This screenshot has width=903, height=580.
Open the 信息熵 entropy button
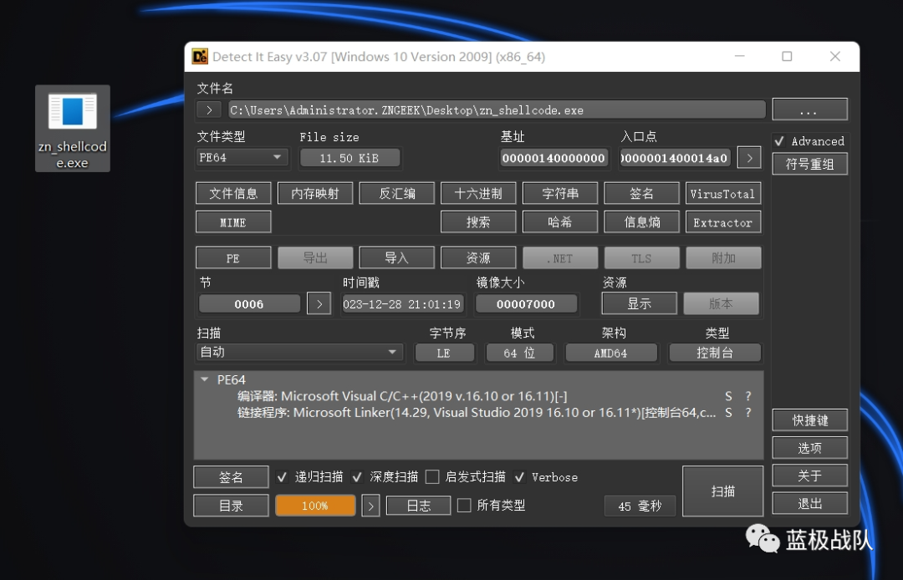click(x=641, y=222)
